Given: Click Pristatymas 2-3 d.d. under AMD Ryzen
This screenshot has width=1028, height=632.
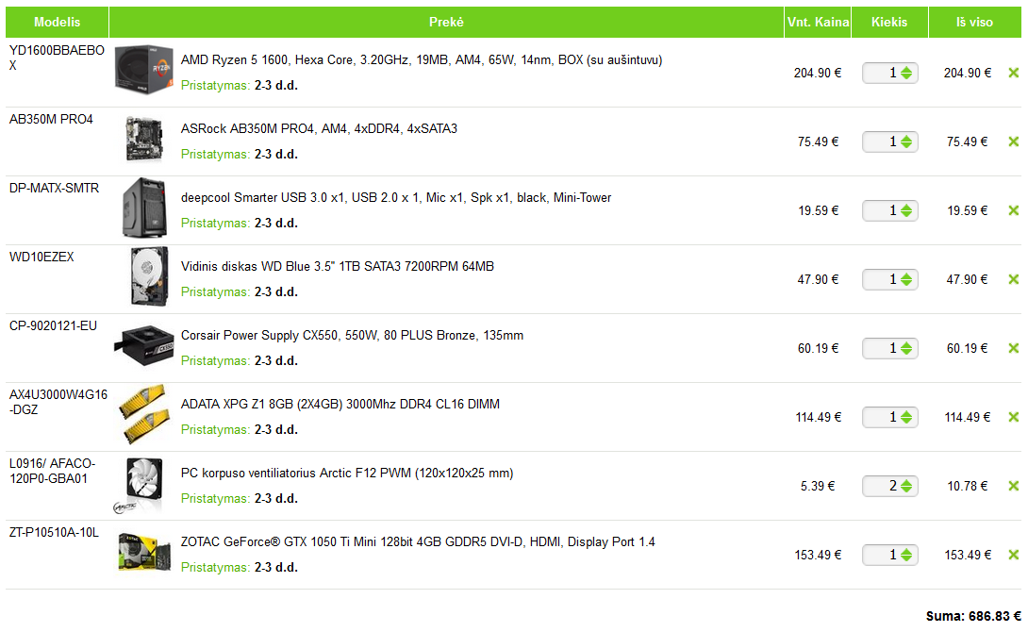Looking at the screenshot, I should [240, 85].
